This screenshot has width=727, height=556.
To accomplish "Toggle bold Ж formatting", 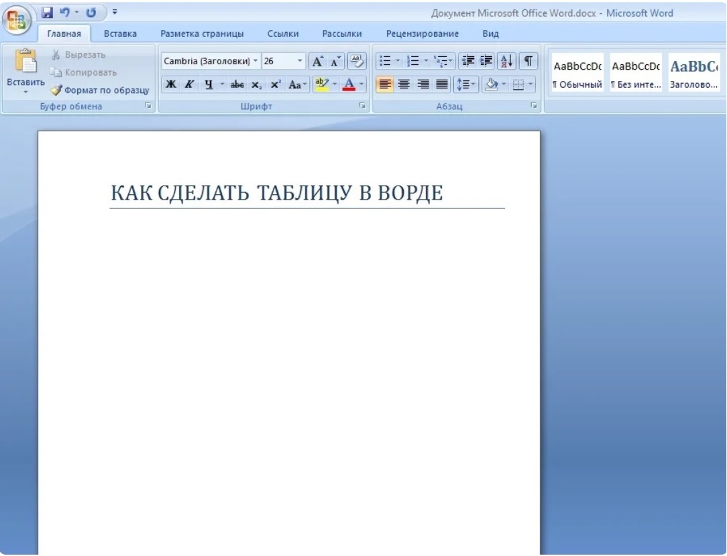I will 171,84.
